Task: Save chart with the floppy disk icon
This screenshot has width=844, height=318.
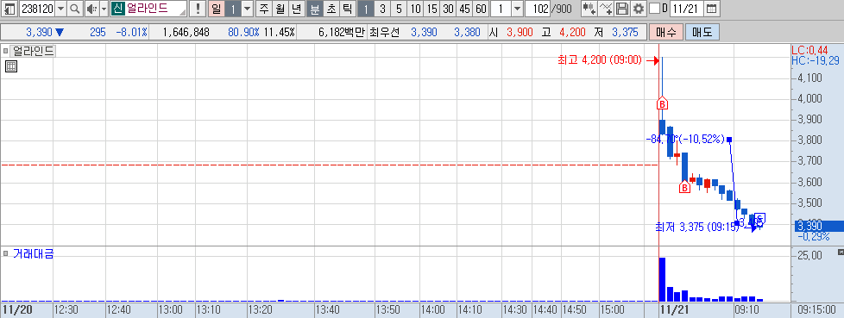Action: [x=622, y=9]
